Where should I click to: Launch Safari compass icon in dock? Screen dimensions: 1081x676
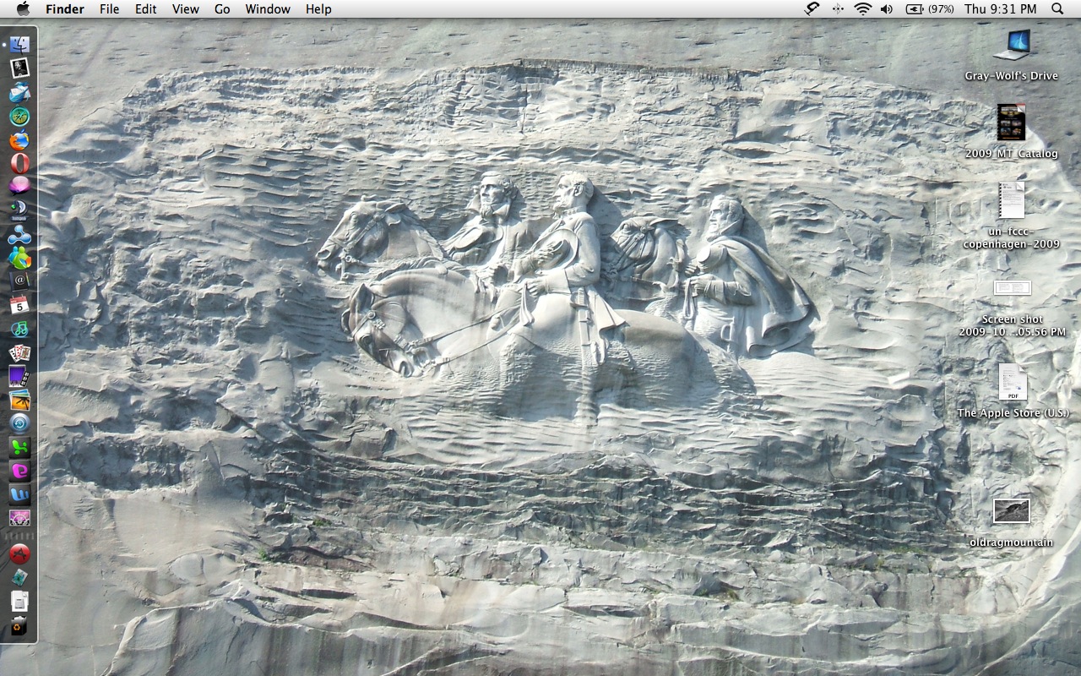[x=19, y=116]
